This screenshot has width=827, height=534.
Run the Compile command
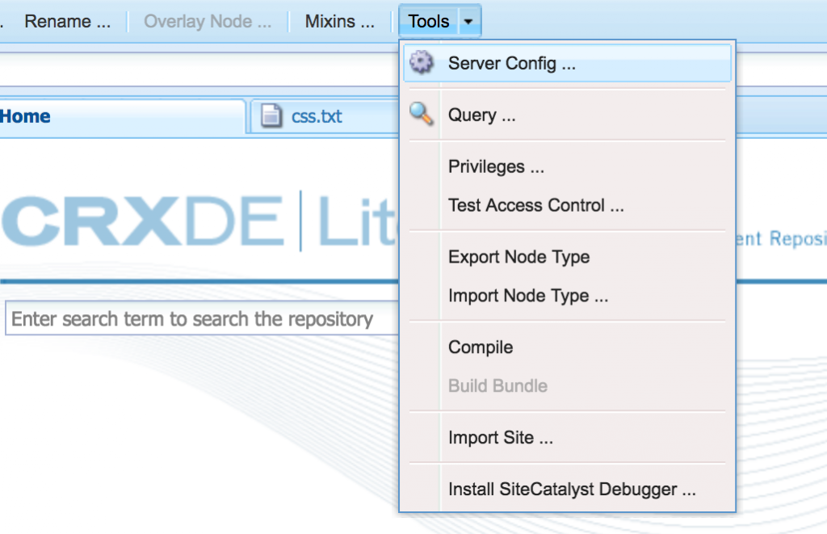481,347
